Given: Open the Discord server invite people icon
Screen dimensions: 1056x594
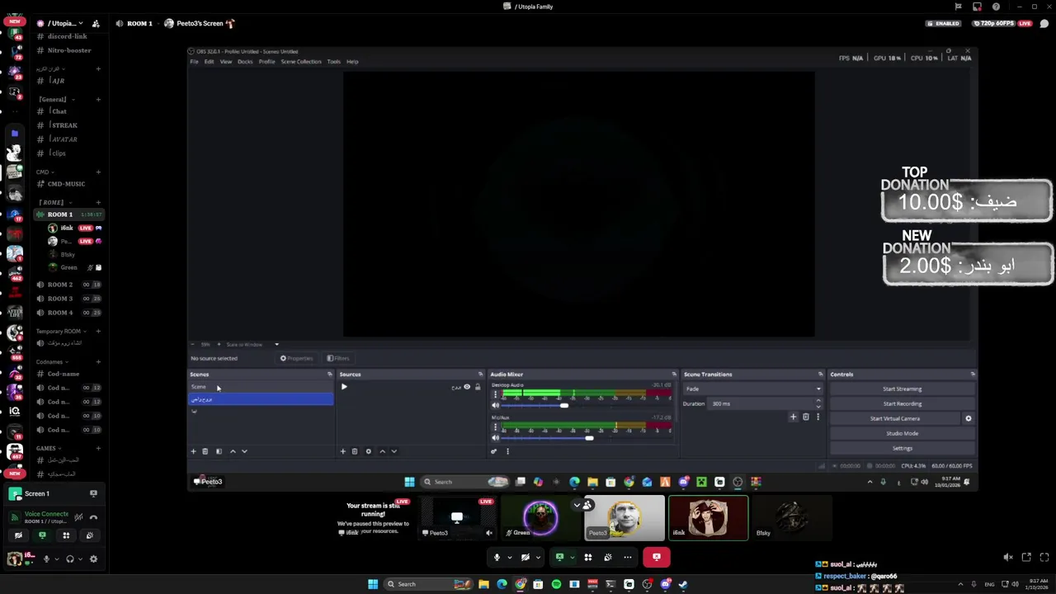Looking at the screenshot, I should click(x=96, y=23).
